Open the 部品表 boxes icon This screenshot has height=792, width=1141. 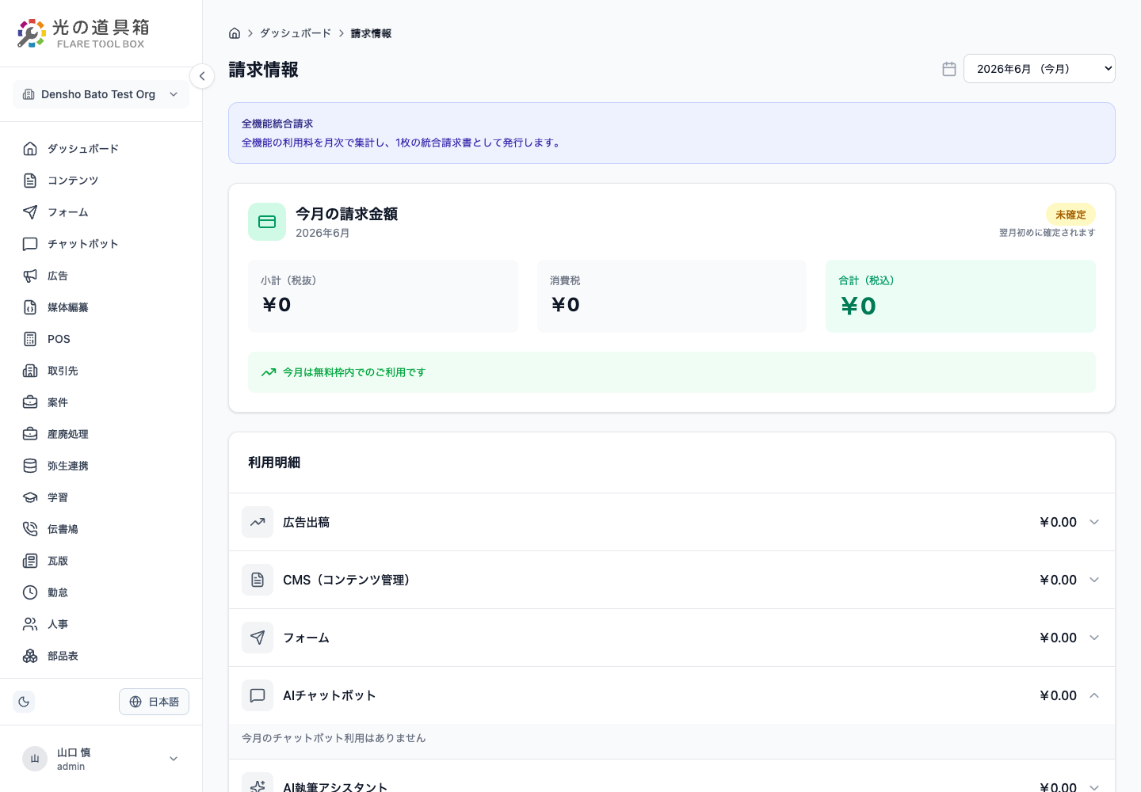click(30, 656)
